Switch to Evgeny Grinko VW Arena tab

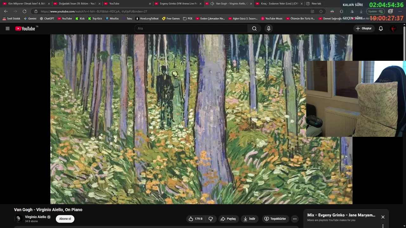[178, 3]
